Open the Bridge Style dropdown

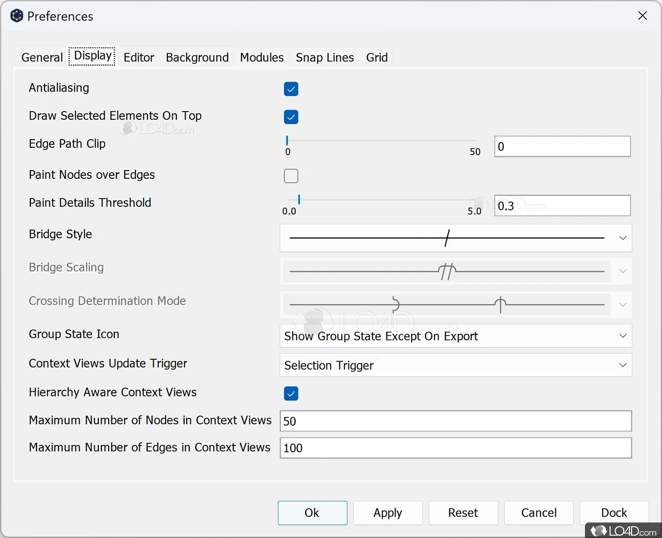455,238
